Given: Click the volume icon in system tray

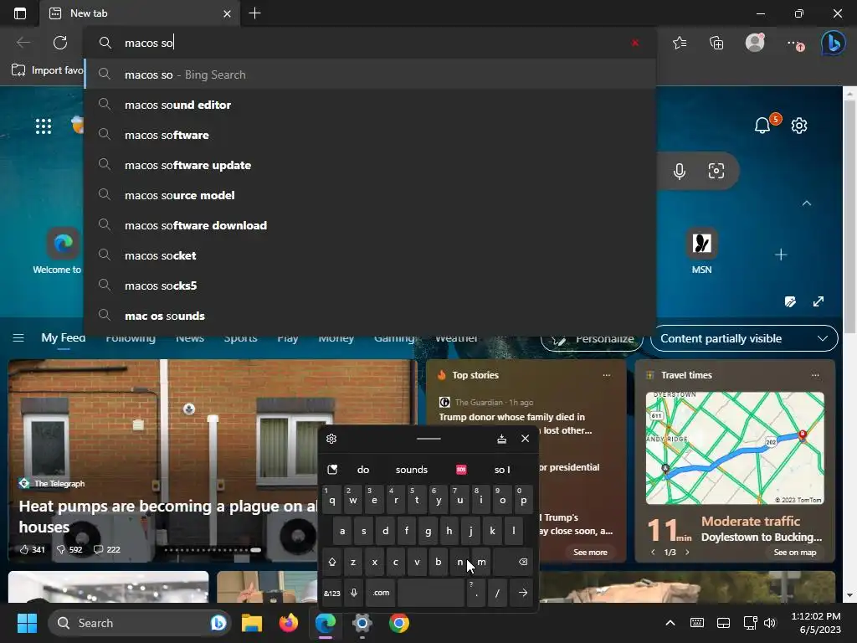Looking at the screenshot, I should pos(770,623).
